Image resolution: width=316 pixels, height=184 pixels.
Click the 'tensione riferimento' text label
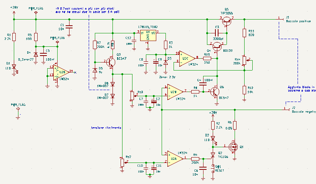[x=106, y=128]
